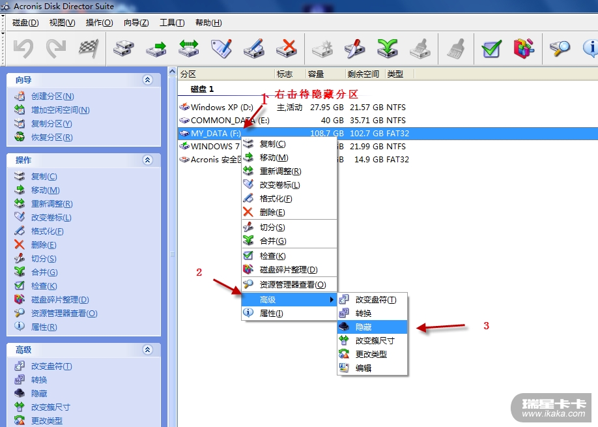Open the 工具(T) menu
Image resolution: width=598 pixels, height=427 pixels.
click(x=172, y=23)
